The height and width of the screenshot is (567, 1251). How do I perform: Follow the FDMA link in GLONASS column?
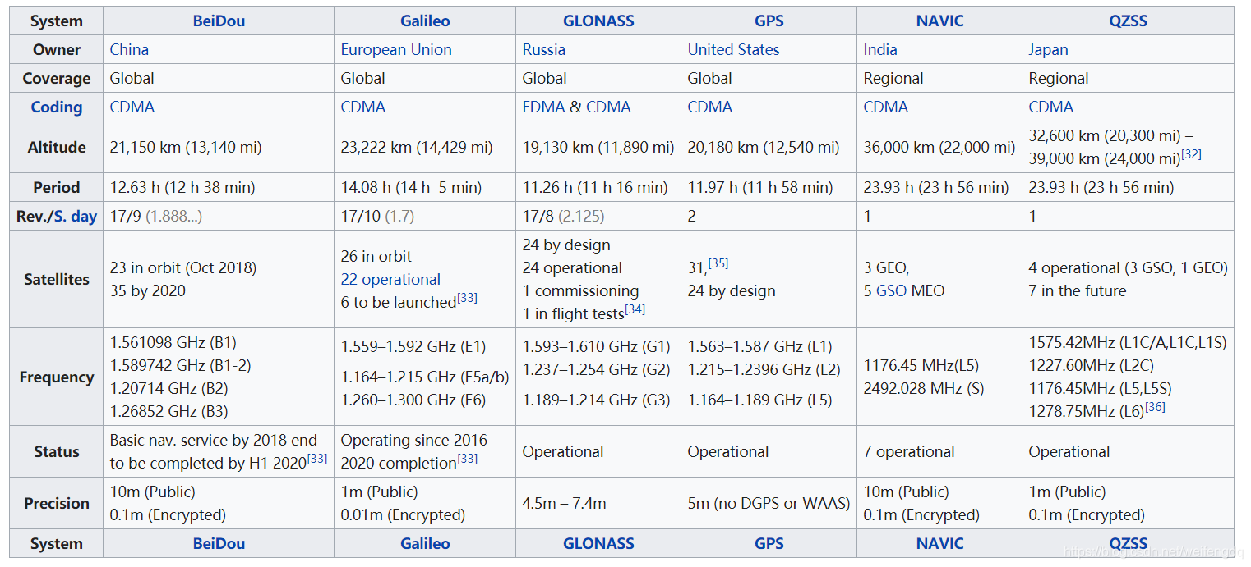tap(544, 107)
